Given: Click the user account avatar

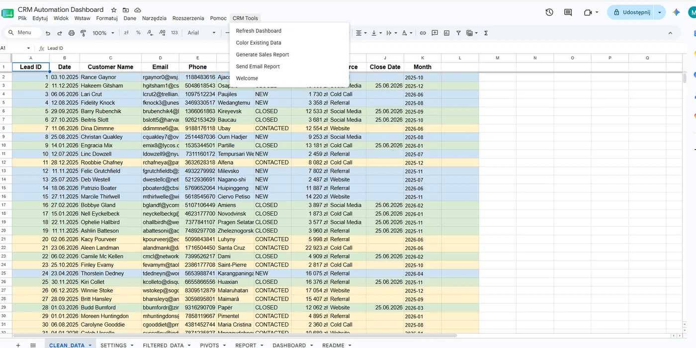Looking at the screenshot, I should click(x=693, y=12).
